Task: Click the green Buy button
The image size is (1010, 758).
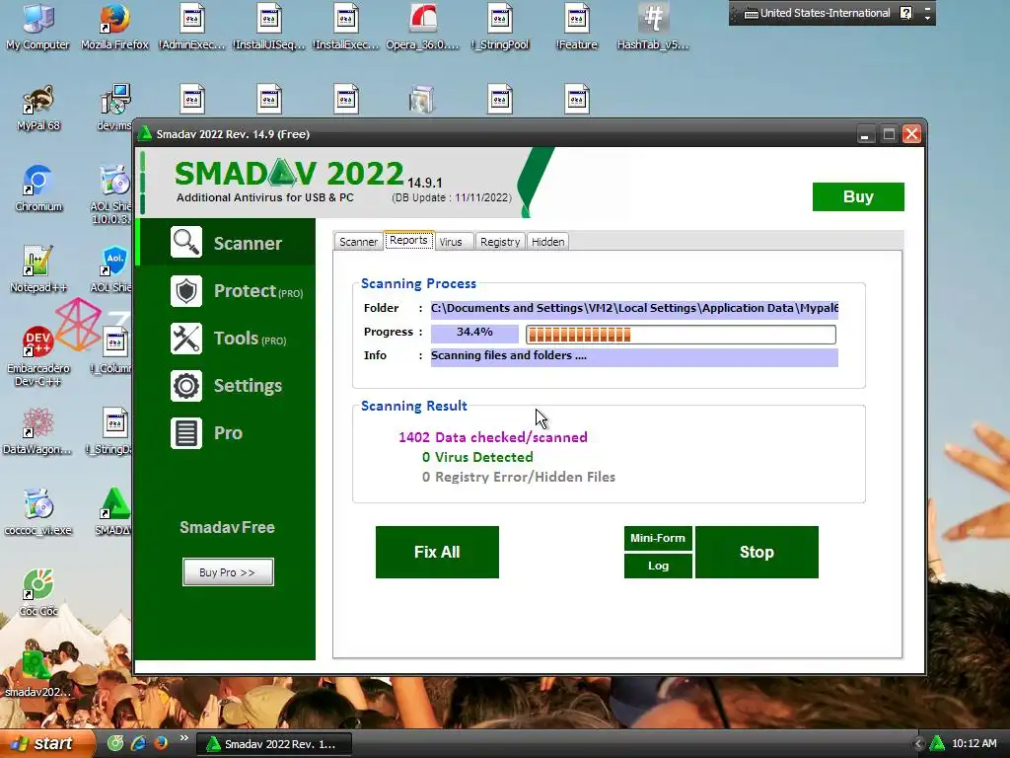Action: pos(858,196)
